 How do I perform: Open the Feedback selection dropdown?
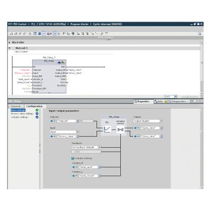click(x=99, y=147)
